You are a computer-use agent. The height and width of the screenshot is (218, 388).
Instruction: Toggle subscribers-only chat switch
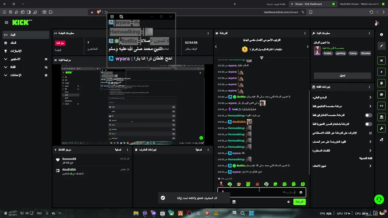369,115
